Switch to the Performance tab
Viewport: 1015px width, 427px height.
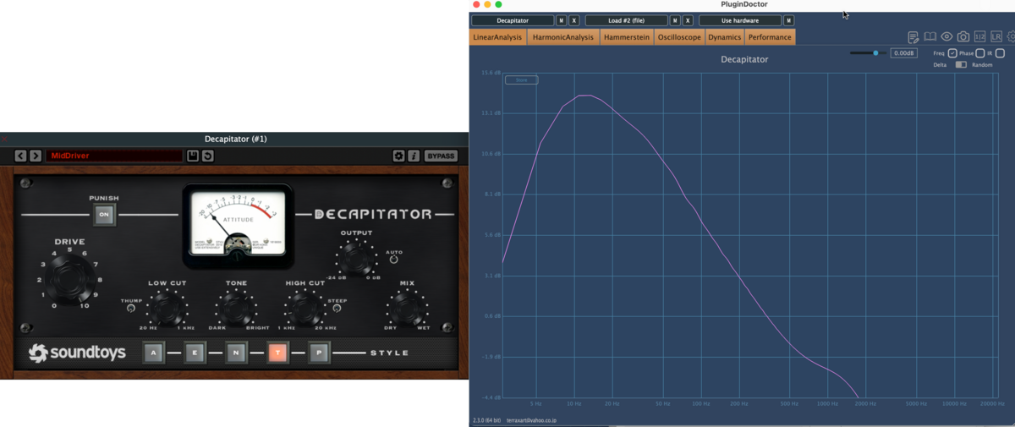tap(770, 37)
